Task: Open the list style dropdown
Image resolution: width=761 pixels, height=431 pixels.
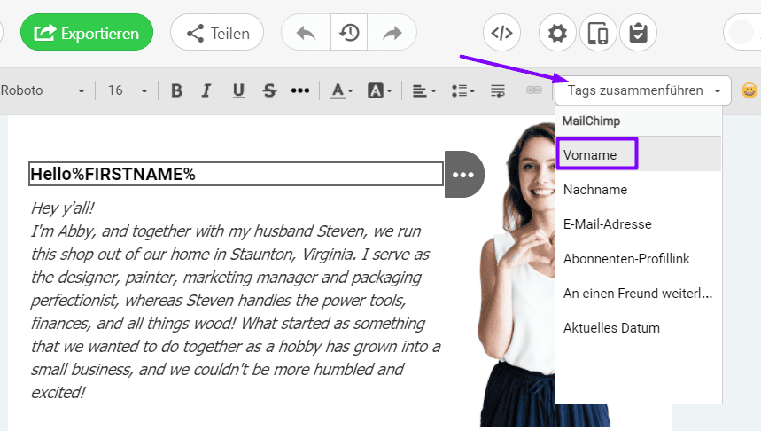Action: [463, 90]
